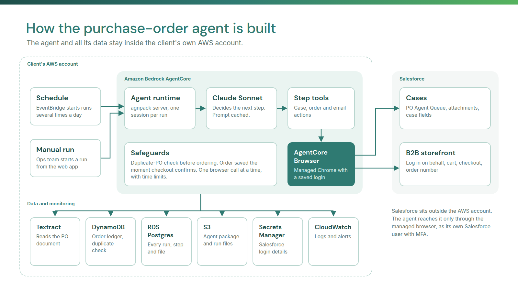The image size is (518, 291).
Task: Select the Step tools heading
Action: pos(311,98)
